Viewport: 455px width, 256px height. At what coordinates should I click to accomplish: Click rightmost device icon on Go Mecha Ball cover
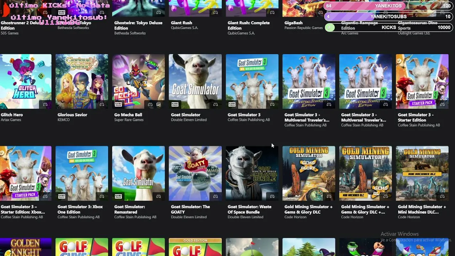(159, 105)
